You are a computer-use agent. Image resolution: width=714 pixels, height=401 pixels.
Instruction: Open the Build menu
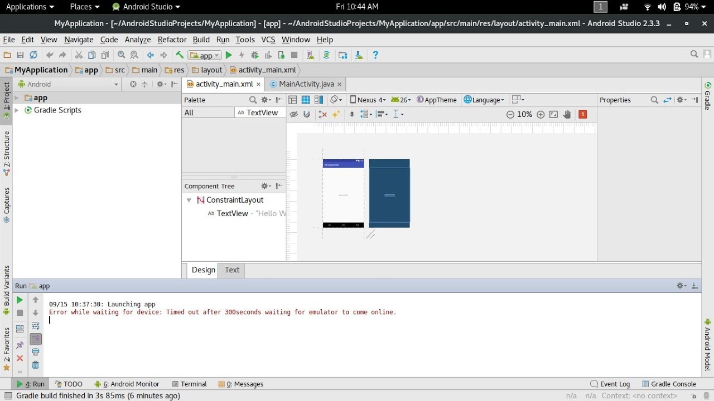point(201,40)
